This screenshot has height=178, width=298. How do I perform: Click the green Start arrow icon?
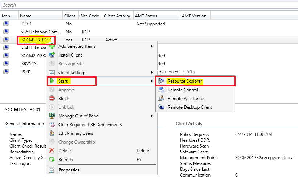click(52, 81)
